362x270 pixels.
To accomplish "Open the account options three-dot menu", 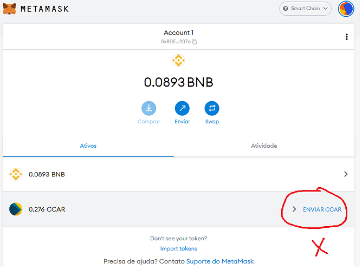I will [347, 37].
